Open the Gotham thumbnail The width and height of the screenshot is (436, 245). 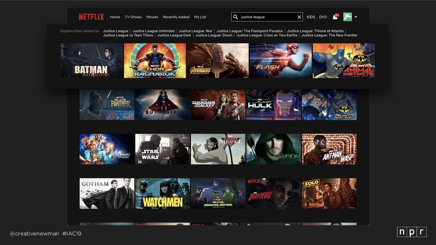pos(107,194)
